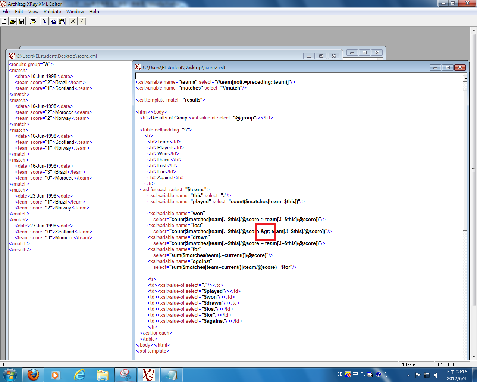Click scroll-up arrow of main workspace scrollbar
This screenshot has height=382, width=477.
(474, 30)
